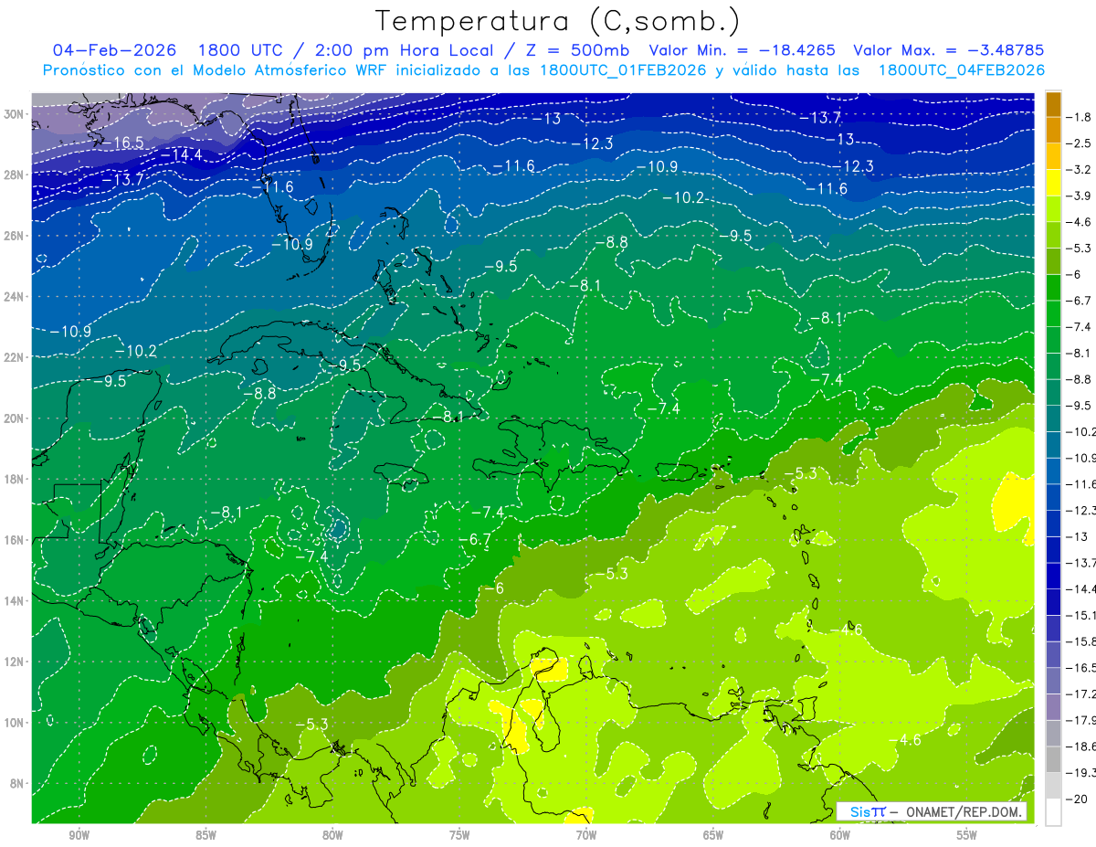Click the colorbar tick label -19.3
Screen dimensions: 1096x847
click(x=1080, y=772)
